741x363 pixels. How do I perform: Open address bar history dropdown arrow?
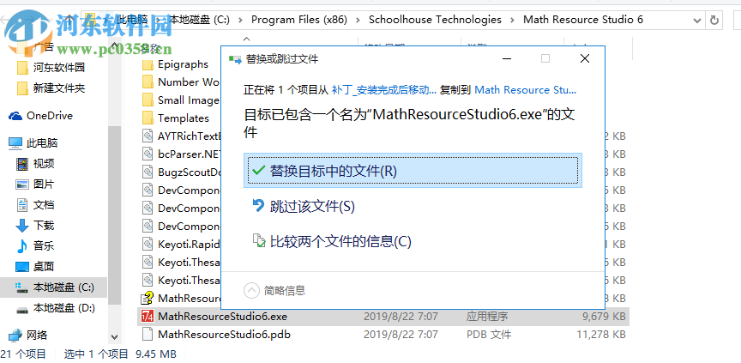(x=696, y=20)
